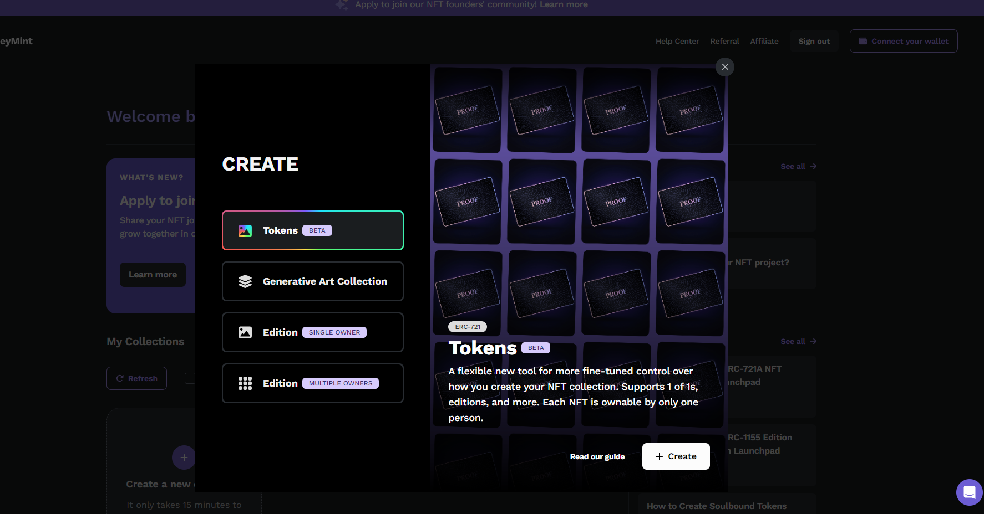Open the Read our guide link
Screen dimensions: 984x514
pyautogui.click(x=597, y=456)
